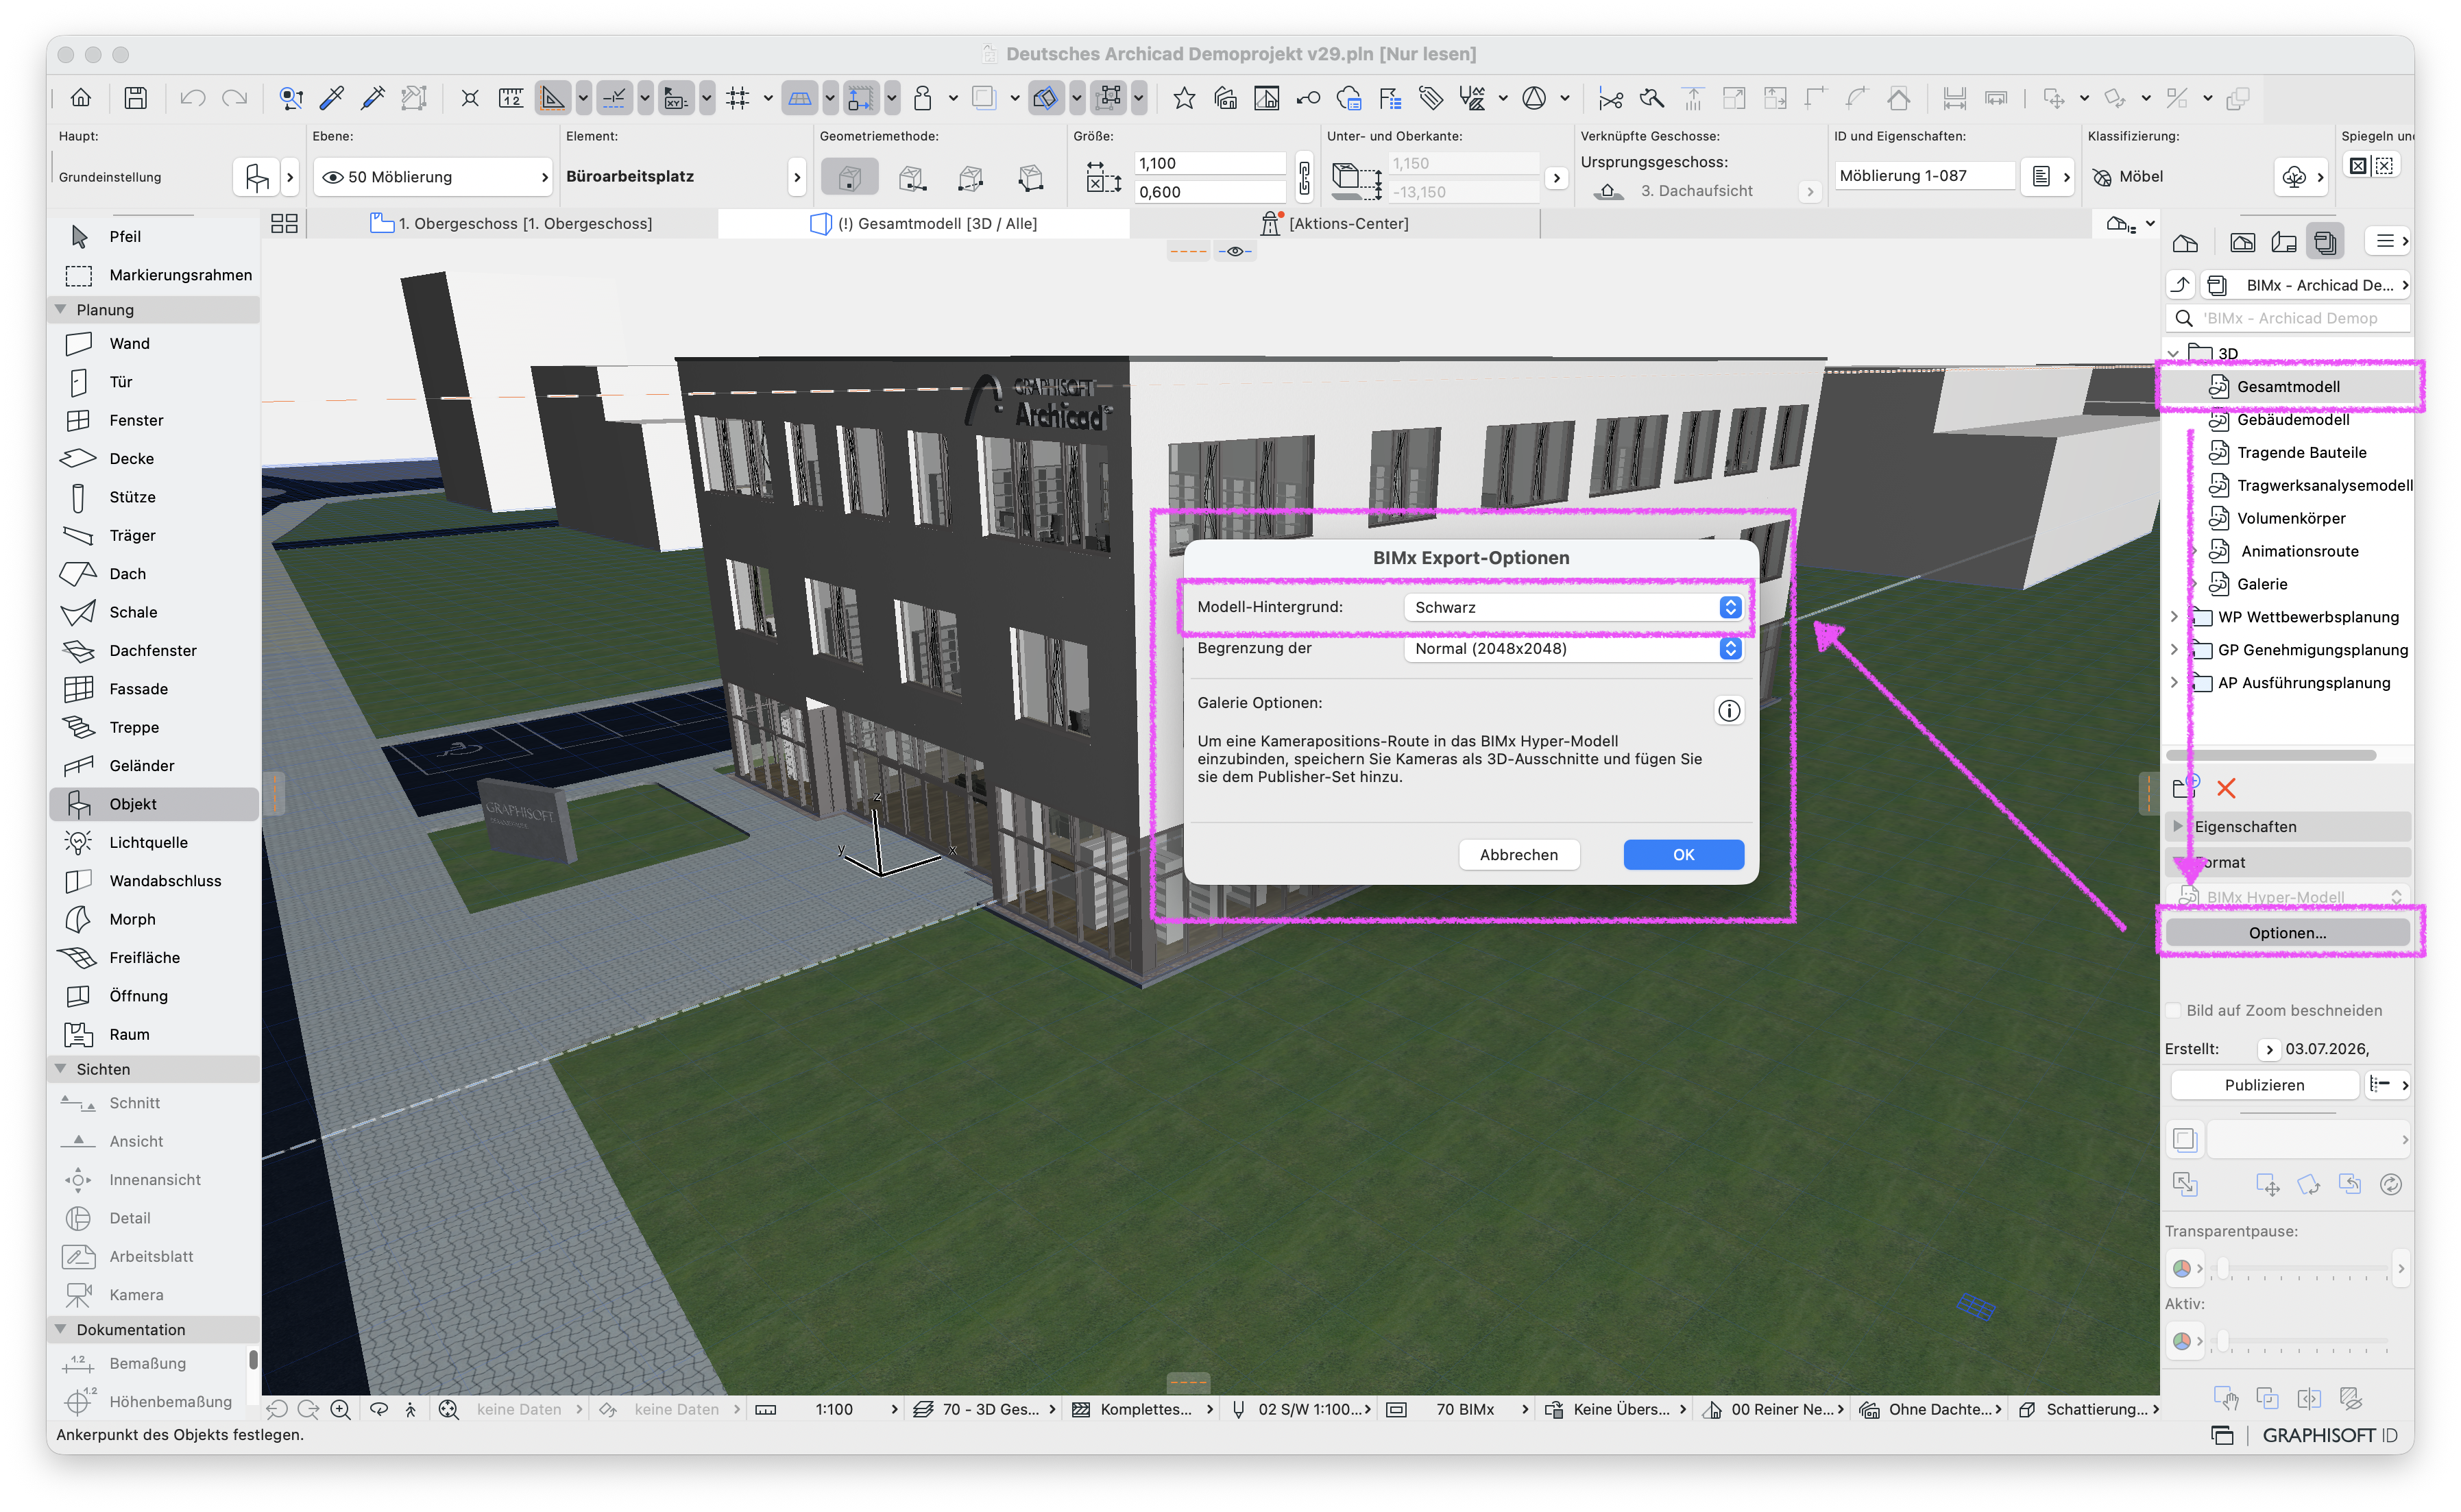The width and height of the screenshot is (2461, 1512).
Task: Toggle the eye icon above 3D view
Action: point(1235,252)
